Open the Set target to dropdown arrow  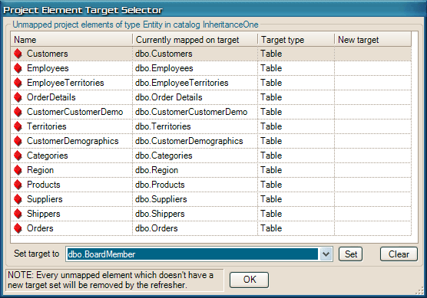point(326,254)
